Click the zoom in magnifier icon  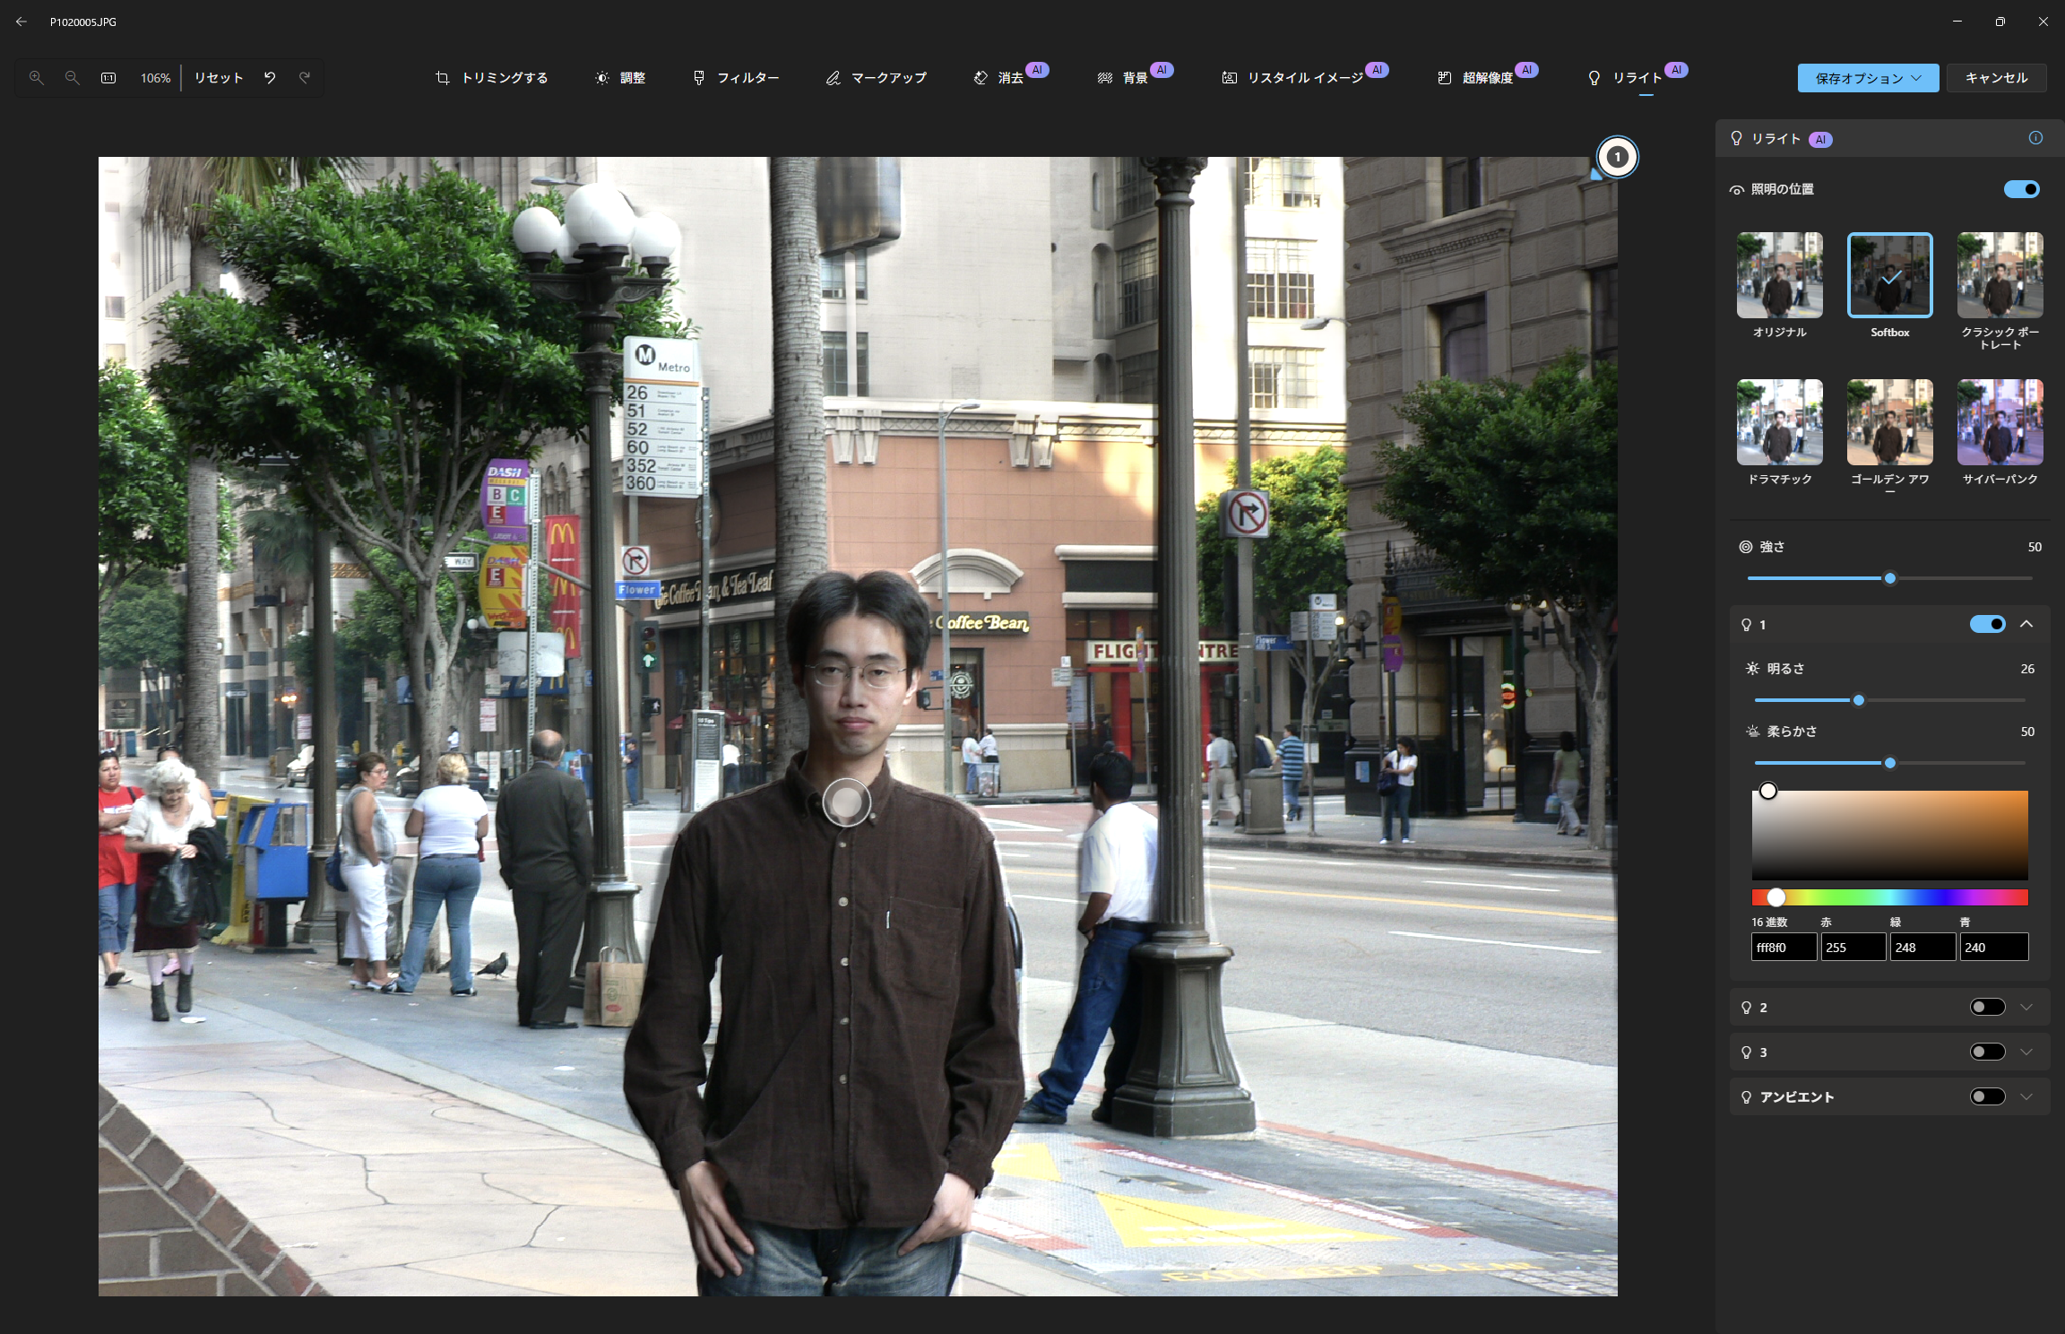click(36, 78)
